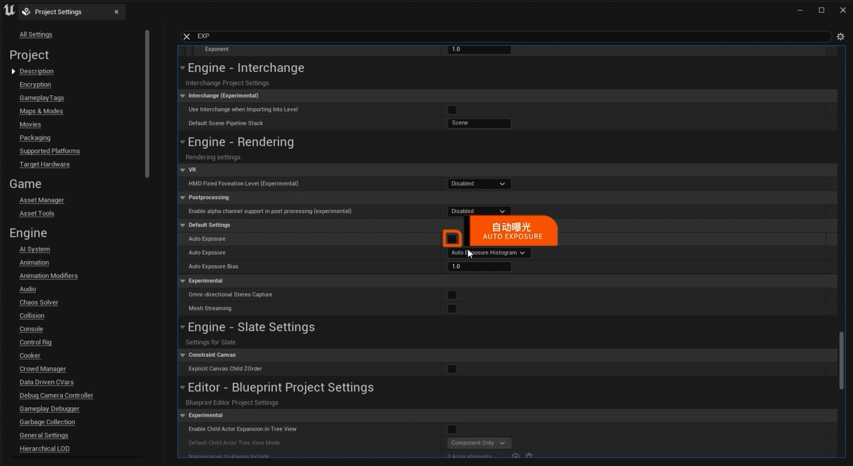Open the Auto Exposure Histogram dropdown
This screenshot has width=853, height=466.
point(489,253)
